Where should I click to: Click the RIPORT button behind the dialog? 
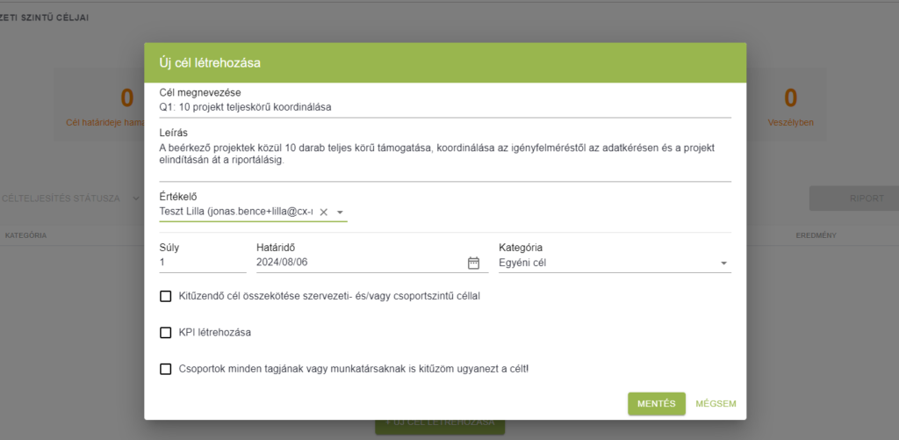tap(854, 198)
